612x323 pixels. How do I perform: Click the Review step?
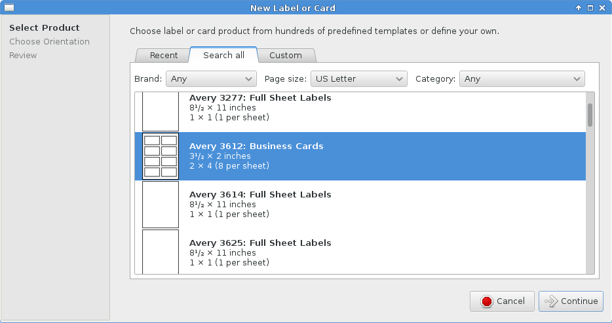coord(23,56)
